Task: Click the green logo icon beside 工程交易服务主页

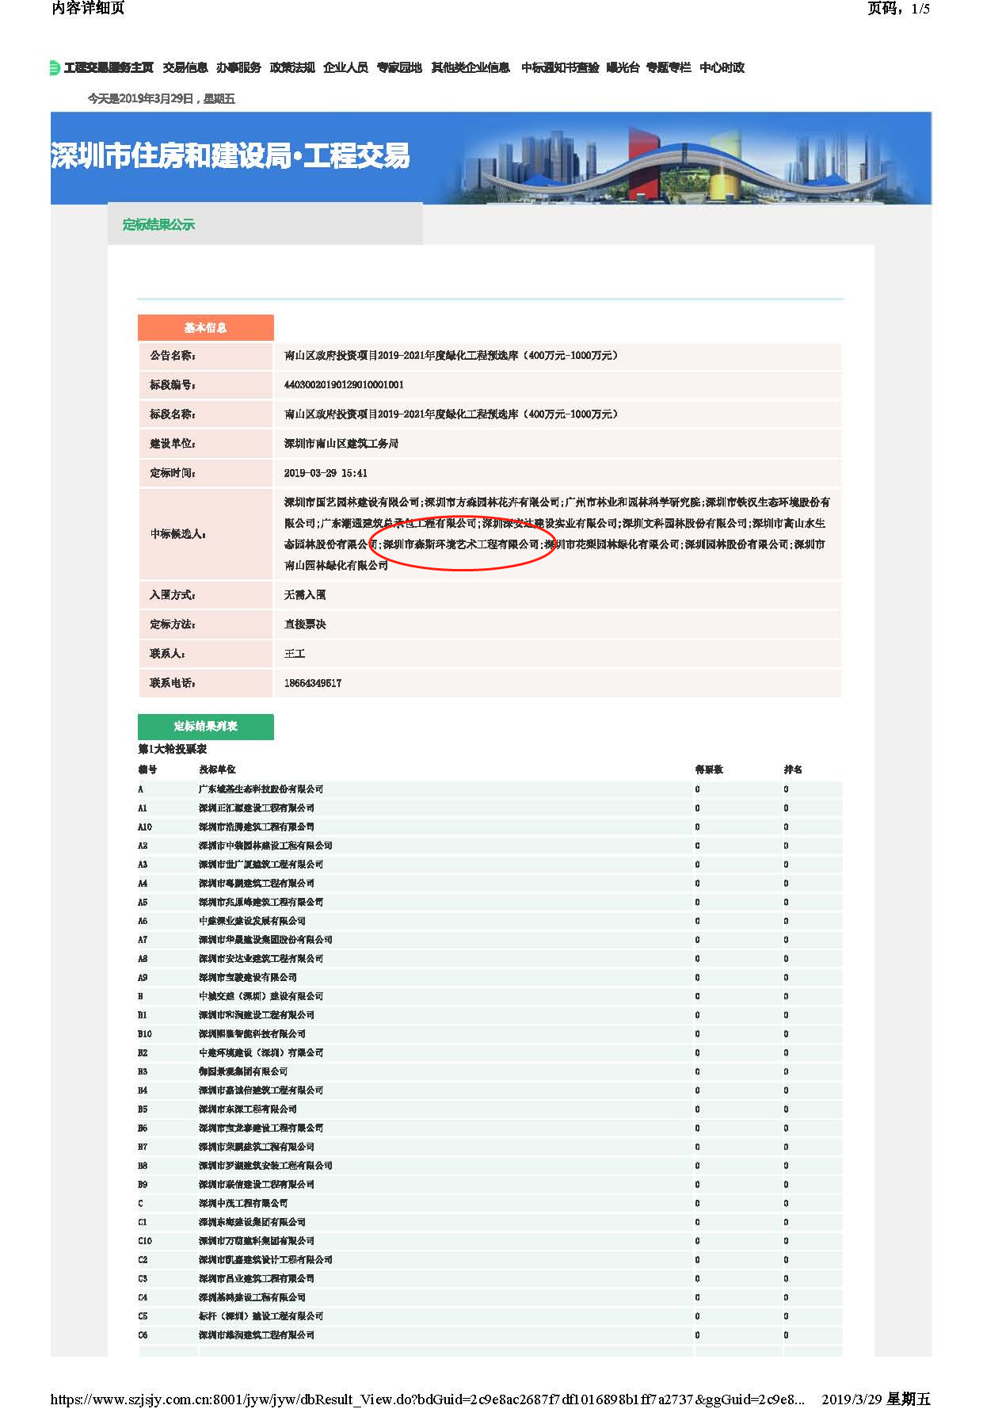Action: pyautogui.click(x=54, y=68)
